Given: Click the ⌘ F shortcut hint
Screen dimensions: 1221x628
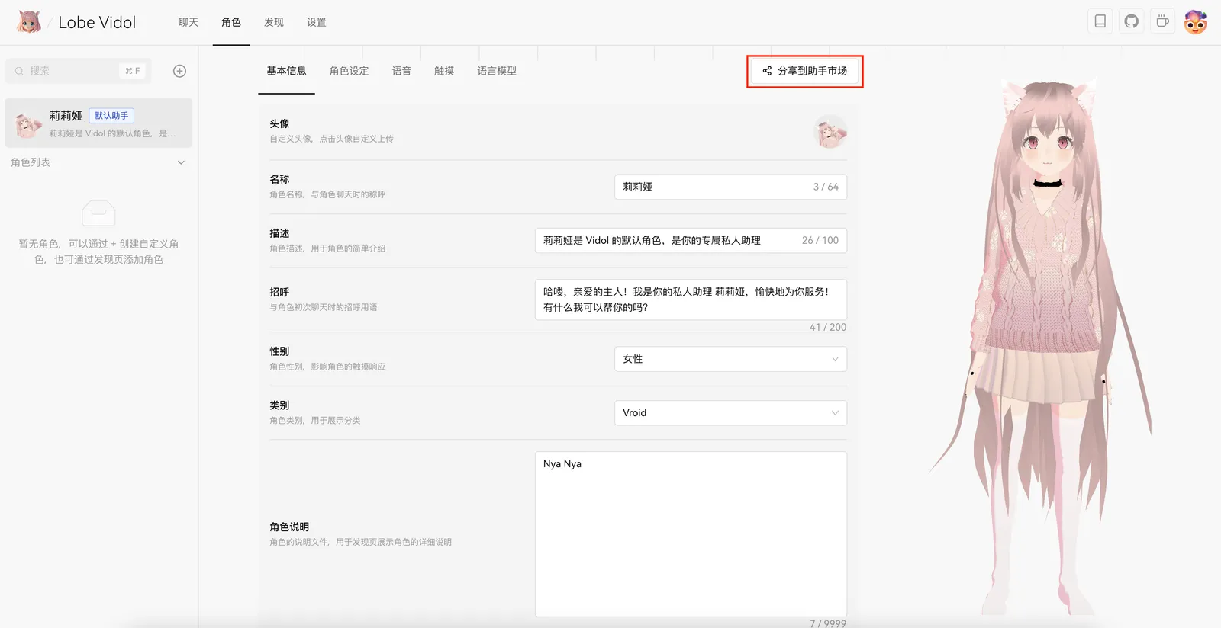Looking at the screenshot, I should click(133, 71).
